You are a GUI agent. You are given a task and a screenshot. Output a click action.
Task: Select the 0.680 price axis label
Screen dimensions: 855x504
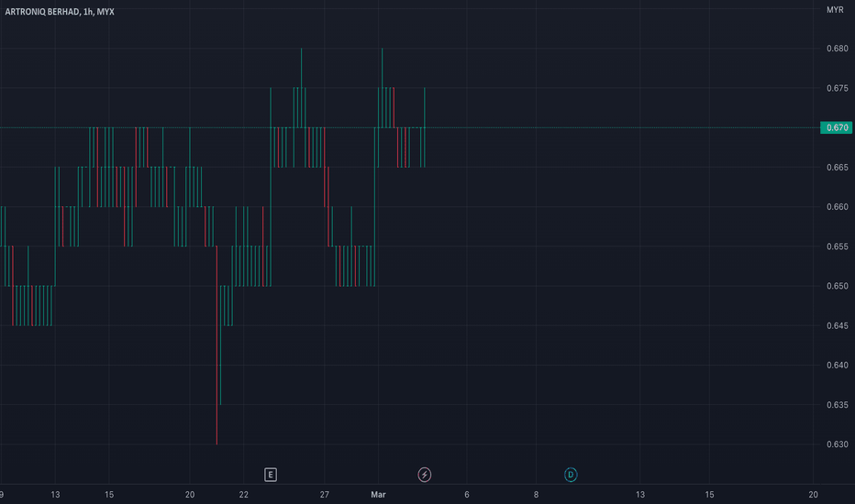[837, 49]
